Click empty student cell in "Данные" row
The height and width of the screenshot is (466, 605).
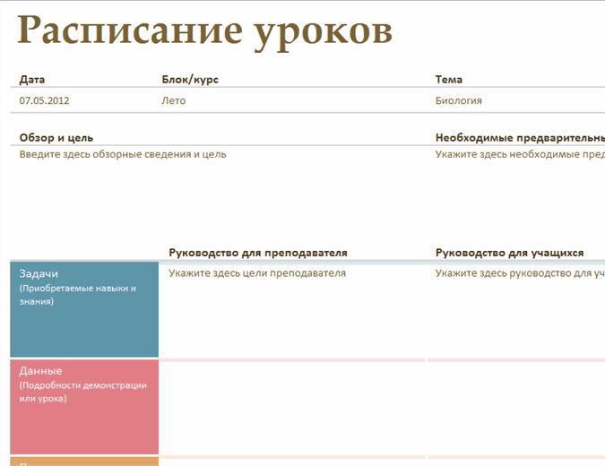515,408
